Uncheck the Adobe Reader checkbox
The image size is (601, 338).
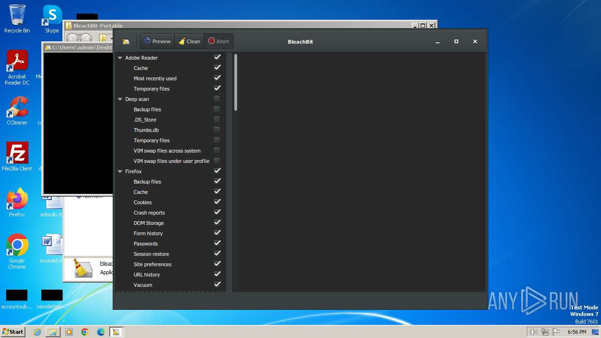pyautogui.click(x=217, y=57)
